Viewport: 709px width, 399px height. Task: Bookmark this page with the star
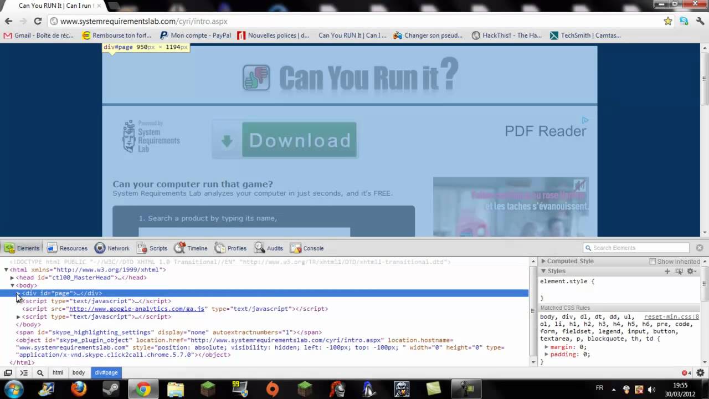tap(668, 21)
